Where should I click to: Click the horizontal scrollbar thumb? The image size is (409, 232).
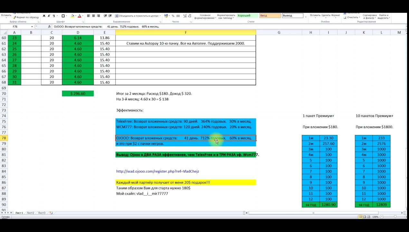pos(313,213)
